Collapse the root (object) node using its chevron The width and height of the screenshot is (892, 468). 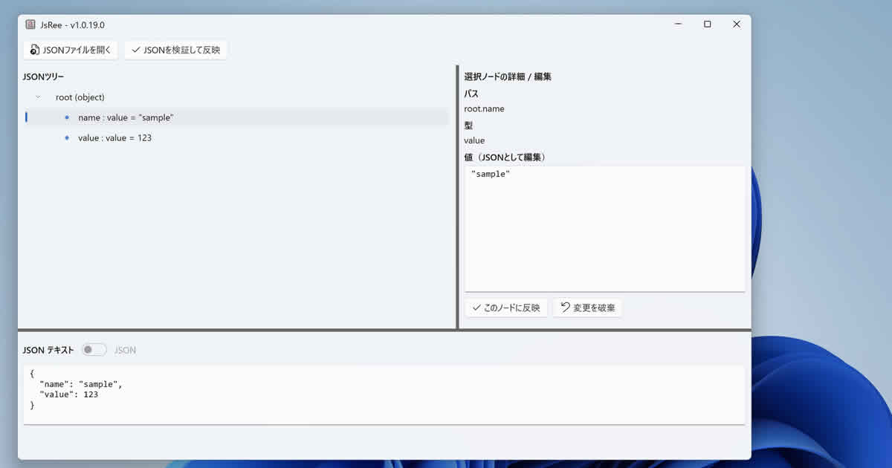(39, 97)
